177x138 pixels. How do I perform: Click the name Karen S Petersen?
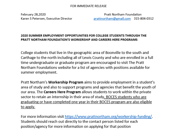click(x=33, y=19)
